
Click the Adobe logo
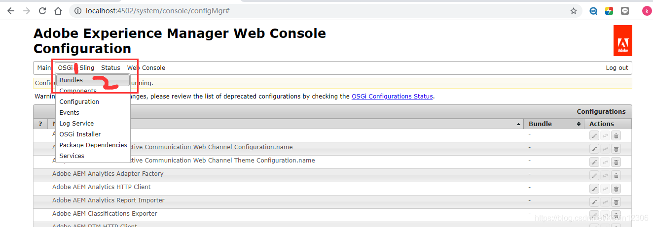click(x=623, y=40)
